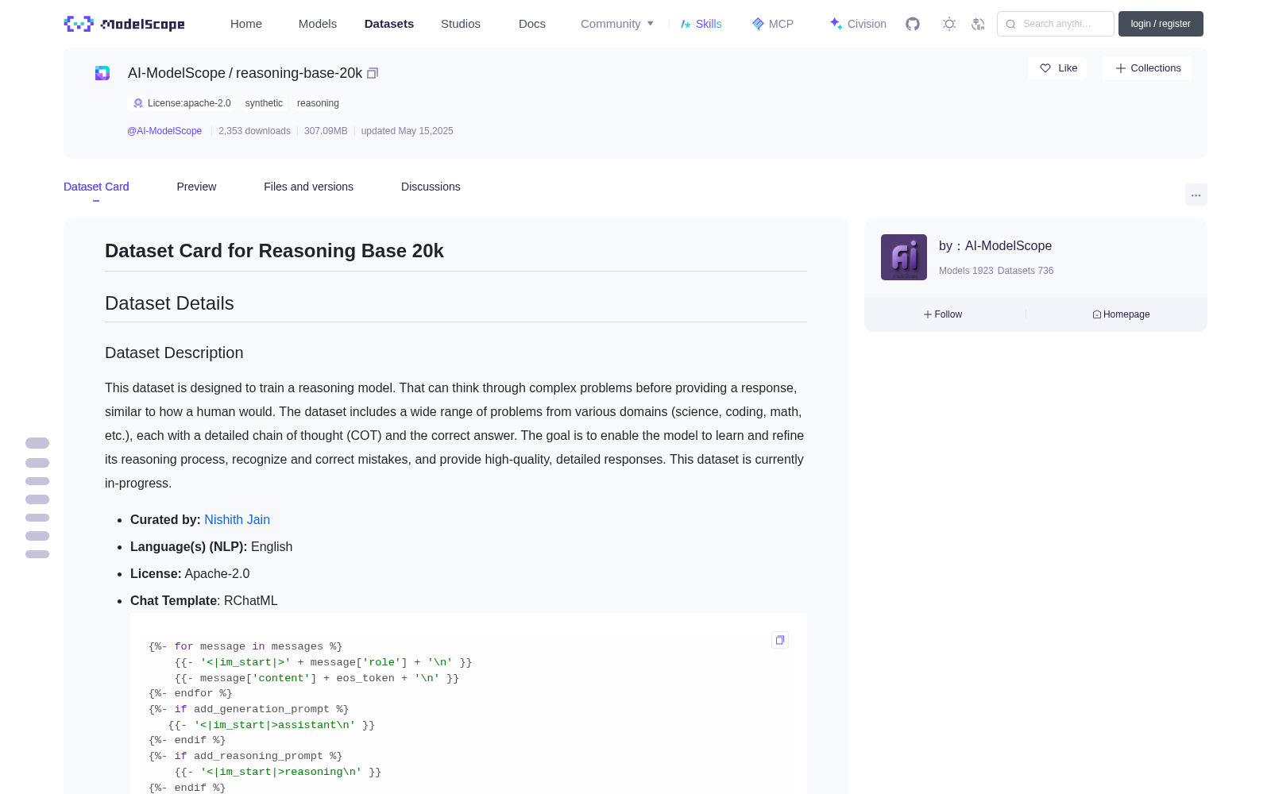Expand the Community dropdown
The image size is (1271, 794).
(x=617, y=24)
